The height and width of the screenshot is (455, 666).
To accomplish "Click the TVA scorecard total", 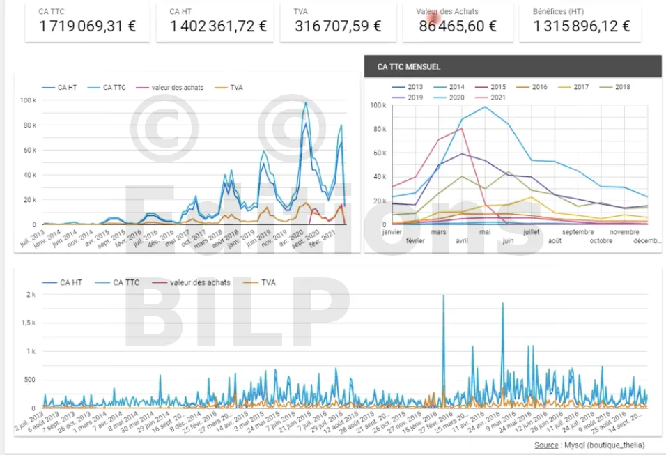I will coord(338,26).
